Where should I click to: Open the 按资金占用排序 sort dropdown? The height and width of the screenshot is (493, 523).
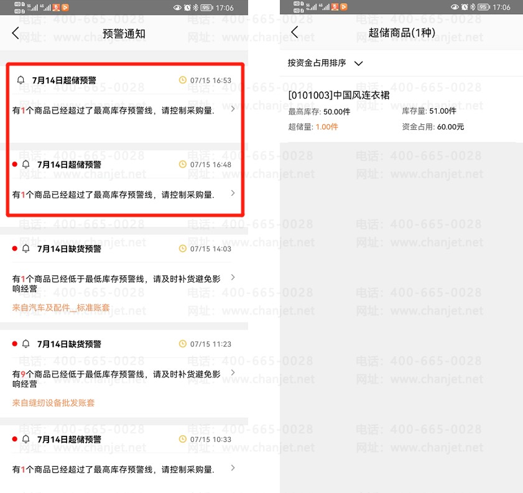point(325,63)
